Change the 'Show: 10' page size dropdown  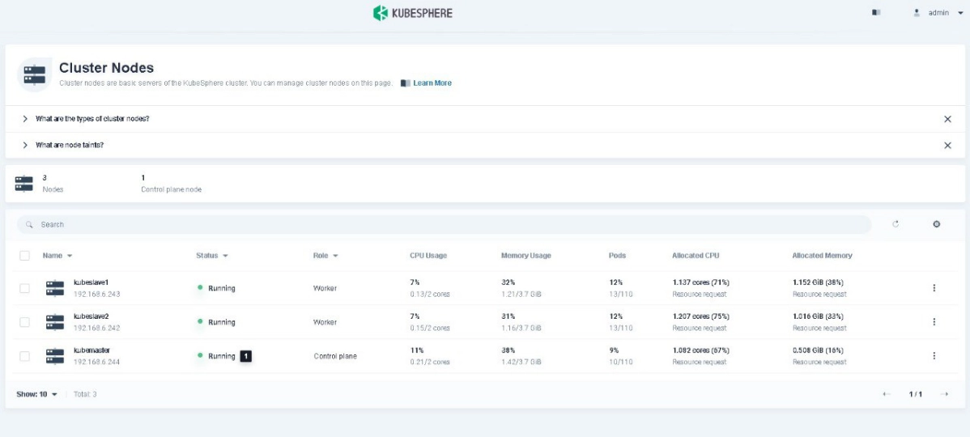click(x=37, y=394)
